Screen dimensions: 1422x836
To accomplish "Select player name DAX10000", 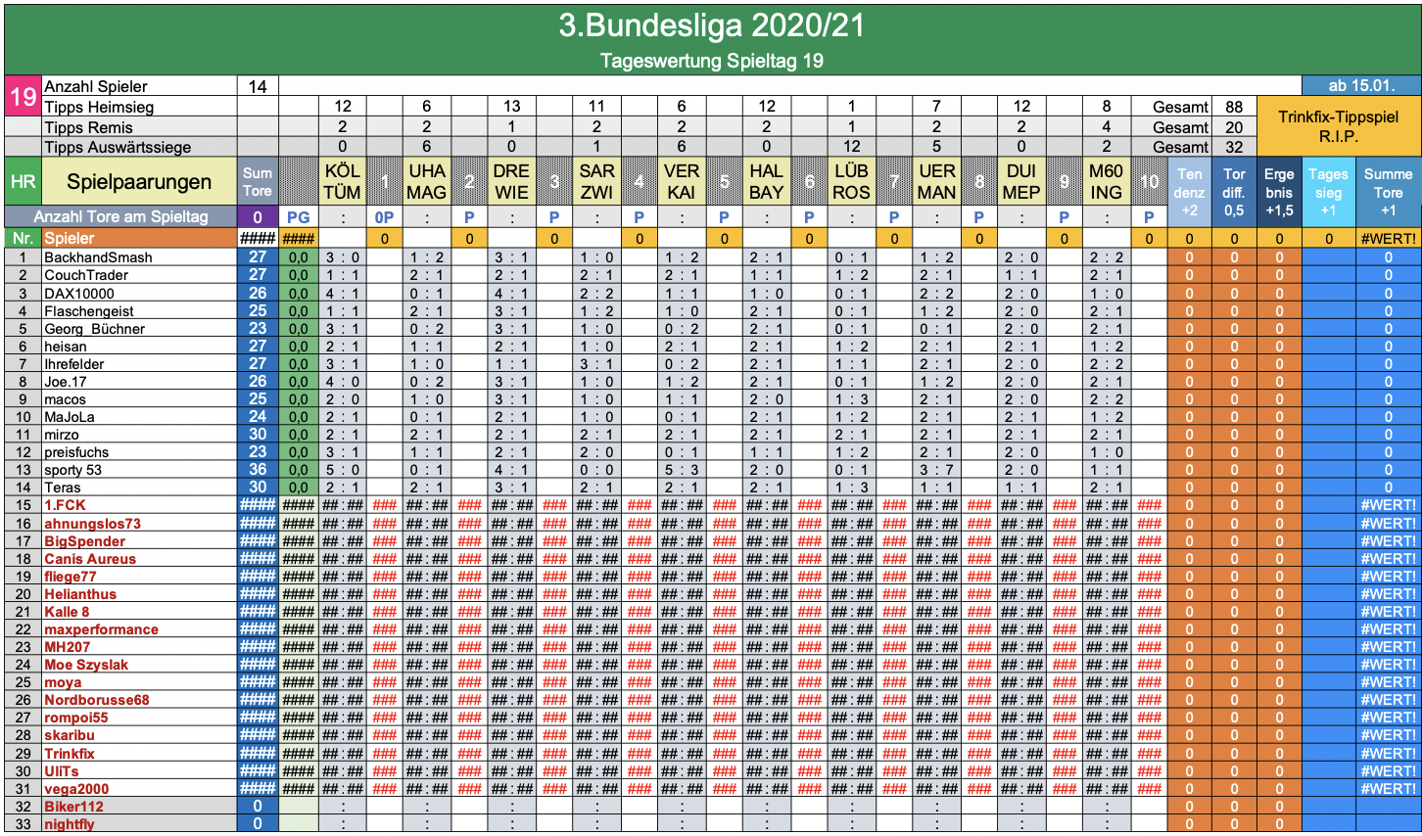I will coord(79,293).
